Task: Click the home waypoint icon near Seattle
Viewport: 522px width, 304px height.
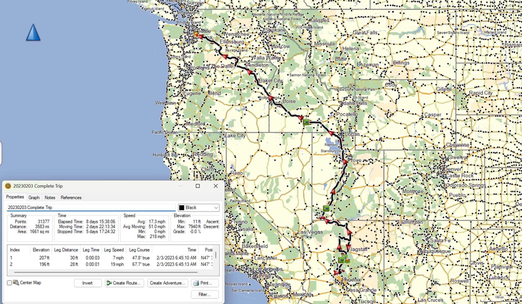Action: [x=196, y=34]
